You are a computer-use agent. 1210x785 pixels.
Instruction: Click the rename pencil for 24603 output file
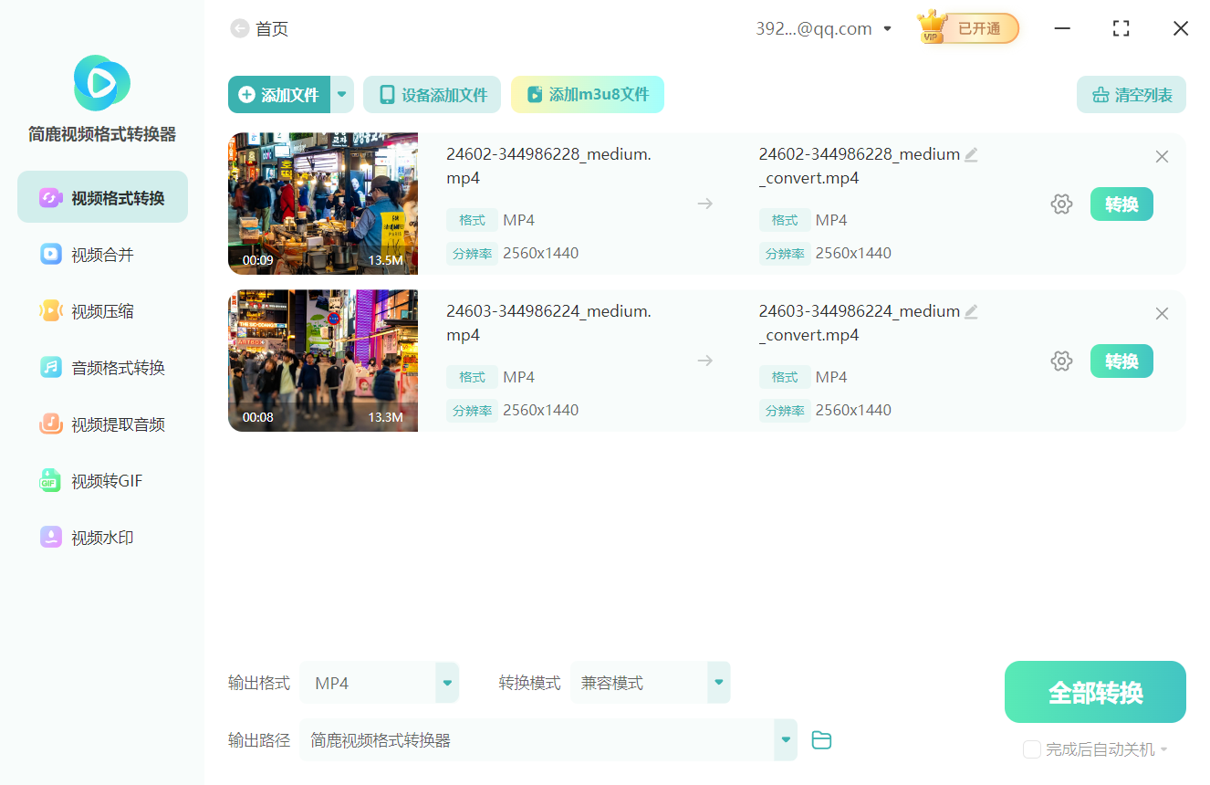971,312
